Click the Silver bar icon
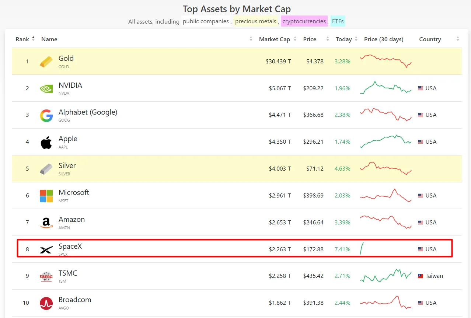Image resolution: width=471 pixels, height=318 pixels. click(46, 169)
